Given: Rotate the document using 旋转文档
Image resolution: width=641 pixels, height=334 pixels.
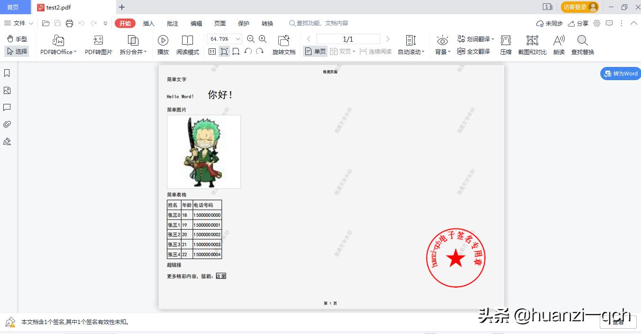Looking at the screenshot, I should (x=284, y=45).
